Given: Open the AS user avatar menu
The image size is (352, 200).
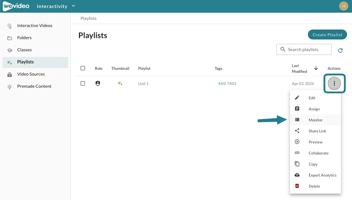Looking at the screenshot, I should coord(343,6).
